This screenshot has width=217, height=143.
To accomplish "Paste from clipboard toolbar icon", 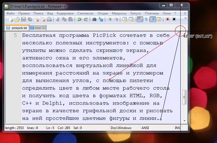I will coord(71,19).
